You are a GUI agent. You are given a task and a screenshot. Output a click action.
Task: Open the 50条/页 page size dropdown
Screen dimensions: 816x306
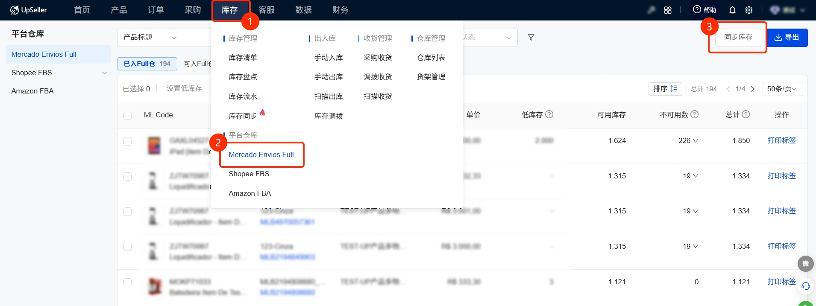pyautogui.click(x=782, y=89)
